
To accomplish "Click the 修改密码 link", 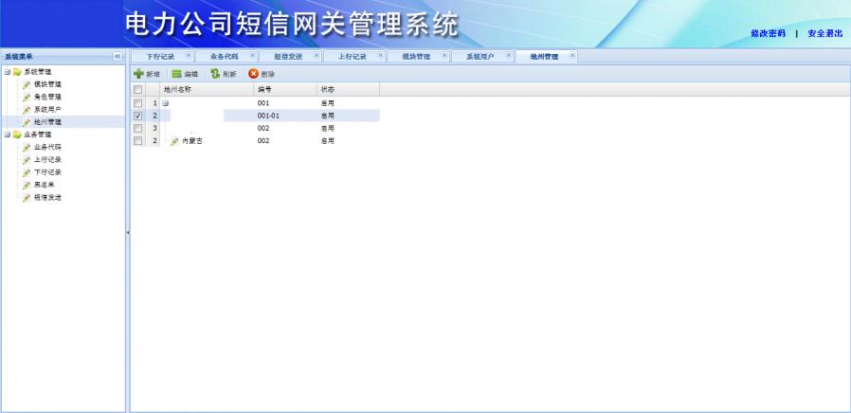I will point(768,33).
